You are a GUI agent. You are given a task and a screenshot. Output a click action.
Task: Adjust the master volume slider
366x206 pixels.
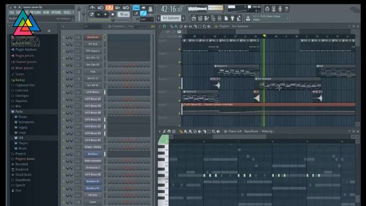coord(79,14)
